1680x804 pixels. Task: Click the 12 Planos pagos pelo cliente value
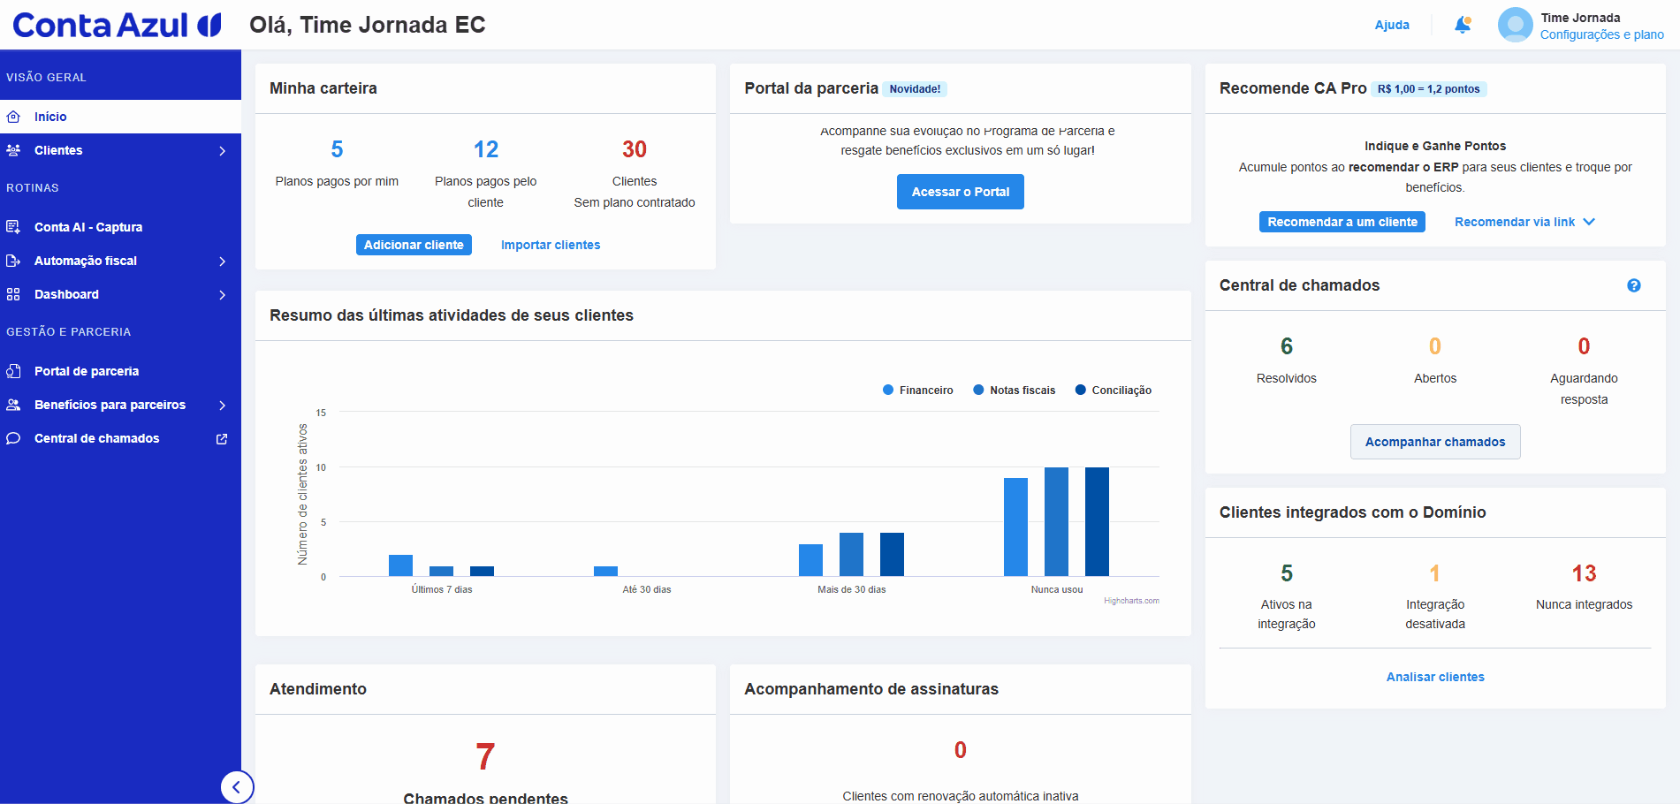pos(486,149)
